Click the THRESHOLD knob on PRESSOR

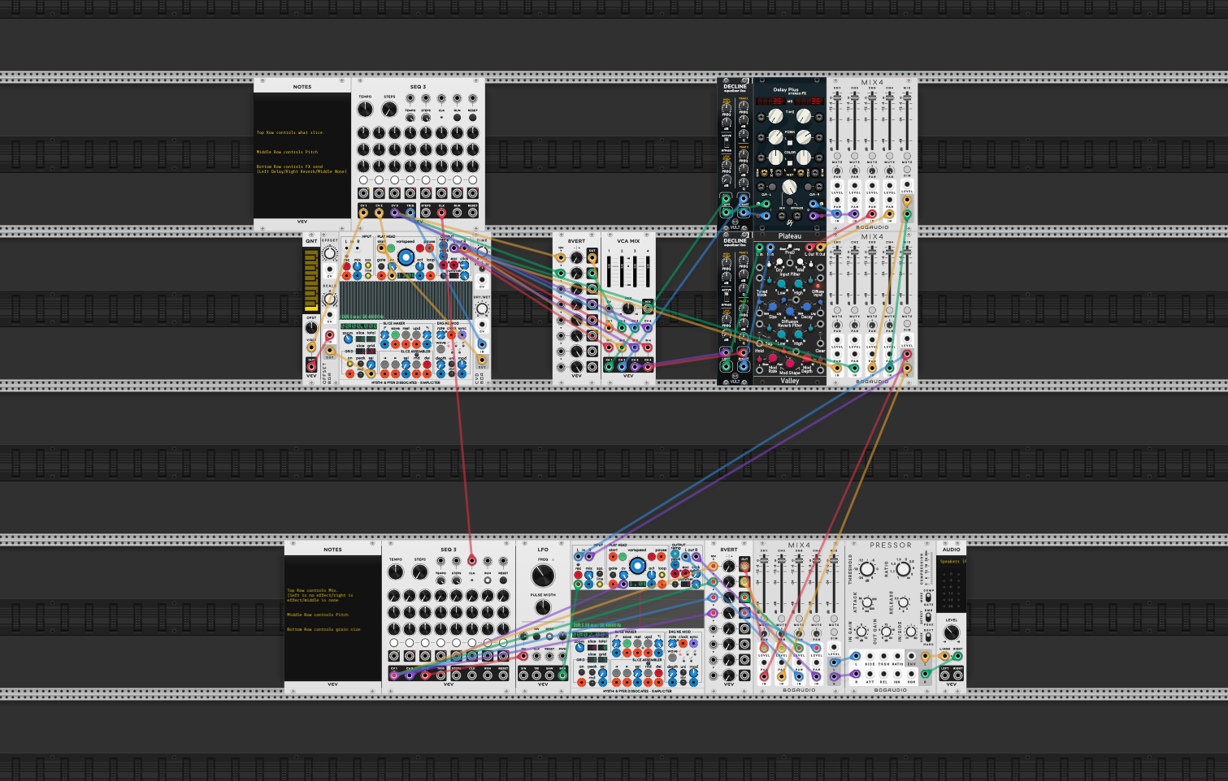[x=867, y=569]
